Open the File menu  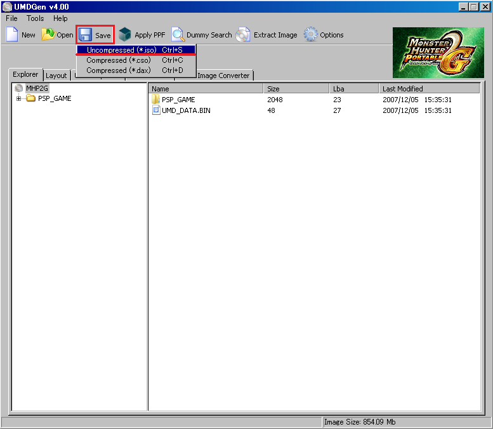point(11,18)
